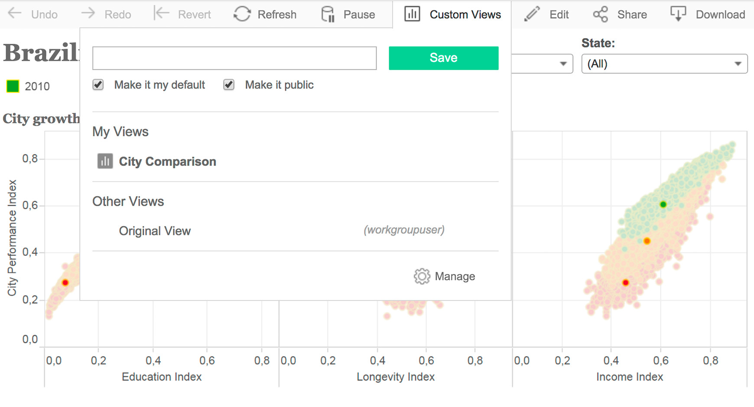Viewport: 754px width, 407px height.
Task: Click the custom view name text field
Action: 234,58
